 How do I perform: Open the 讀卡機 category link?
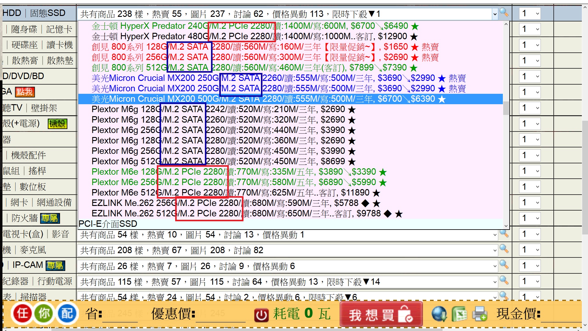[60, 45]
